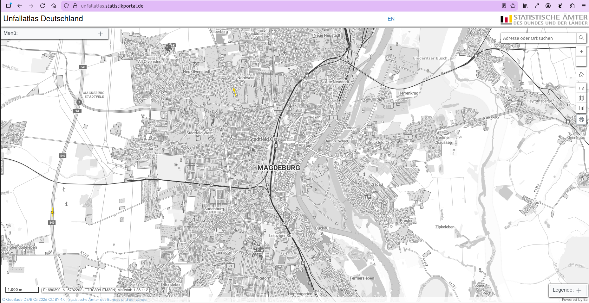
Task: Click the search magnifier icon
Action: (581, 38)
